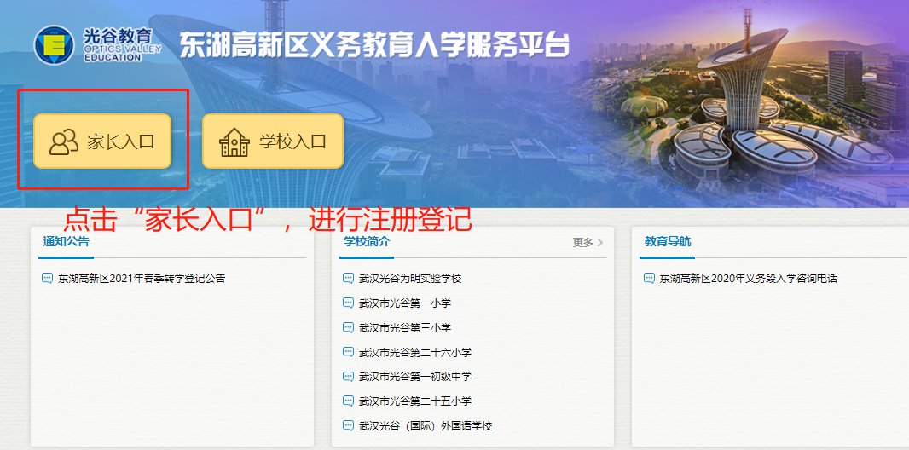Viewport: 909px width, 450px height.
Task: Click chat icon beside 武汉光谷（国际）外国语学校
Action: pos(348,425)
